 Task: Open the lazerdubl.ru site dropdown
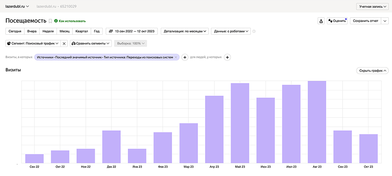point(17,7)
